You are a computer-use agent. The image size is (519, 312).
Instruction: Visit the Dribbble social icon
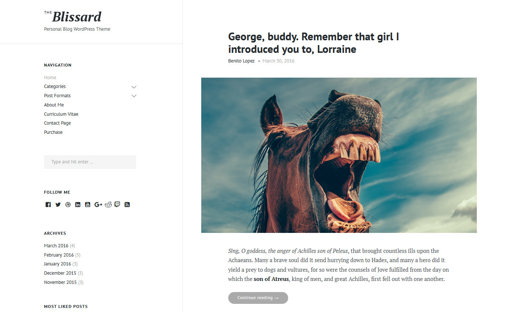(x=68, y=204)
